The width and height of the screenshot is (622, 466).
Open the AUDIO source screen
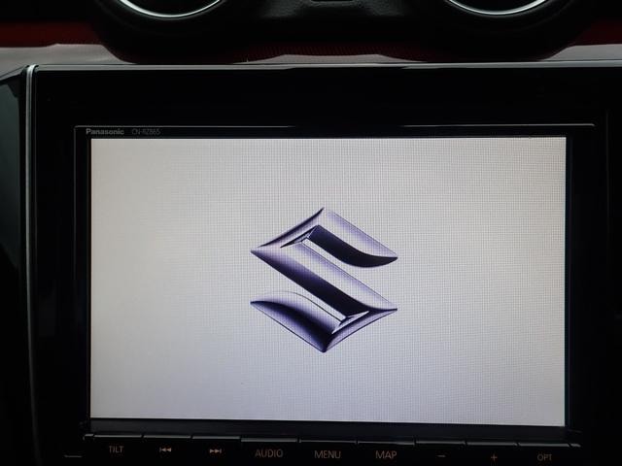(x=268, y=453)
